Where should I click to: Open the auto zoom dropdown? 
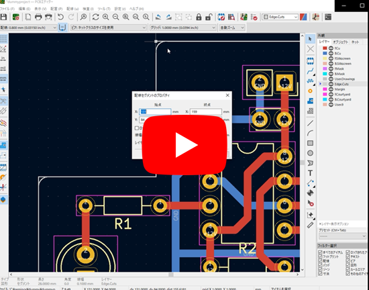click(232, 28)
